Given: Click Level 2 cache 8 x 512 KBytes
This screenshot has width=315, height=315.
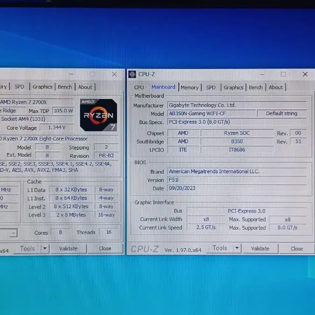Looking at the screenshot, I should tap(71, 206).
